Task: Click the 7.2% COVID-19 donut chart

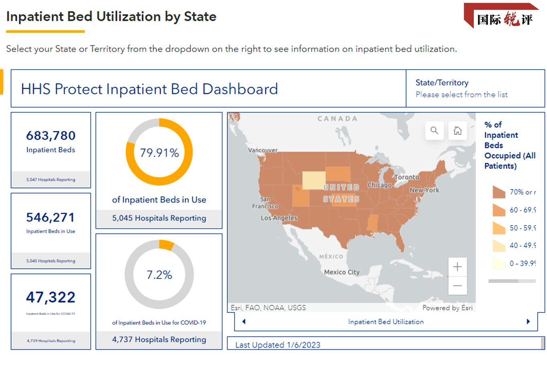Action: click(159, 275)
